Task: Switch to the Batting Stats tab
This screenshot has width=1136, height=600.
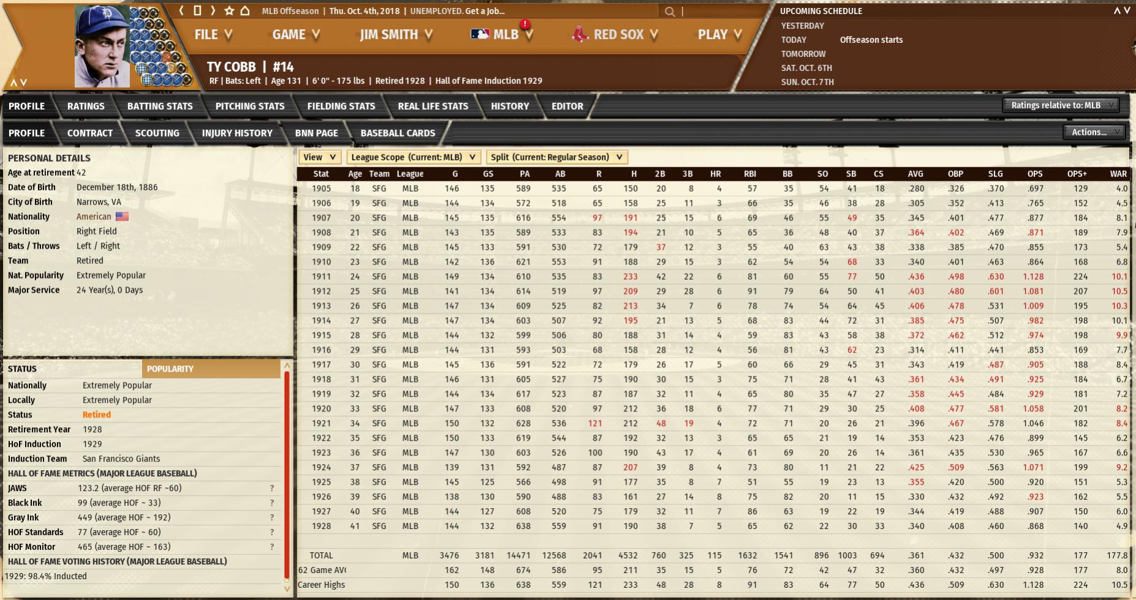Action: 160,107
